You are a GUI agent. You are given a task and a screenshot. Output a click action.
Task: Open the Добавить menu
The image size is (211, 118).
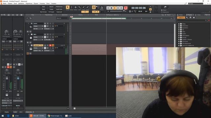pos(21,4)
